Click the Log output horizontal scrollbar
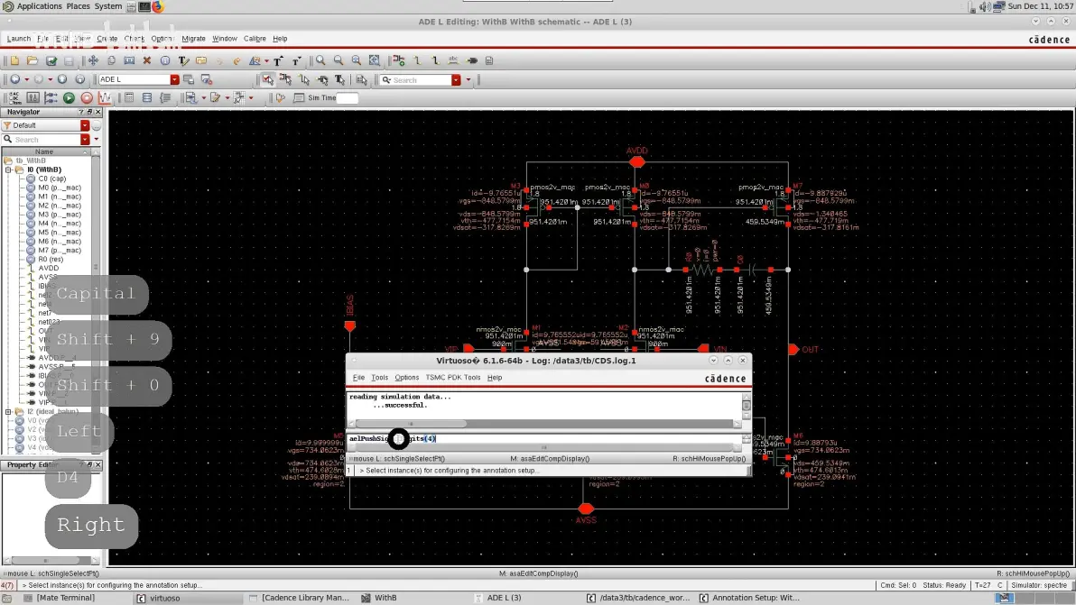Viewport: 1076px width, 605px height. [x=546, y=424]
